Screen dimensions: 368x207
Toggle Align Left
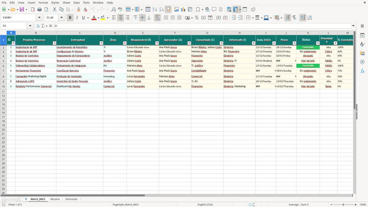114,18
